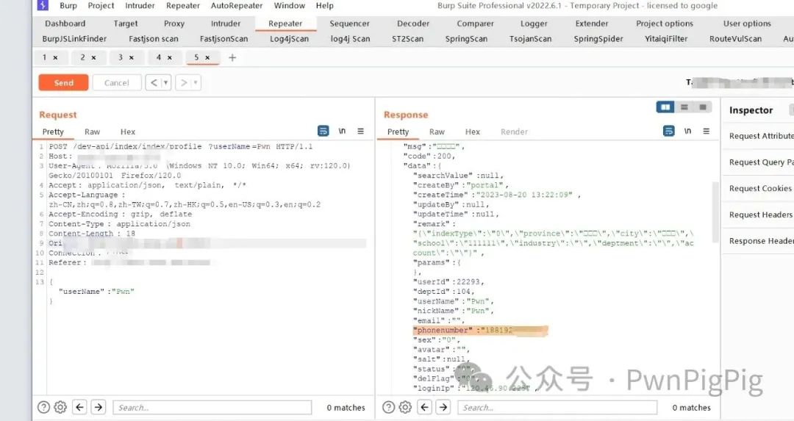Open the SpringSpider extension tab
This screenshot has width=794, height=421.
[598, 38]
